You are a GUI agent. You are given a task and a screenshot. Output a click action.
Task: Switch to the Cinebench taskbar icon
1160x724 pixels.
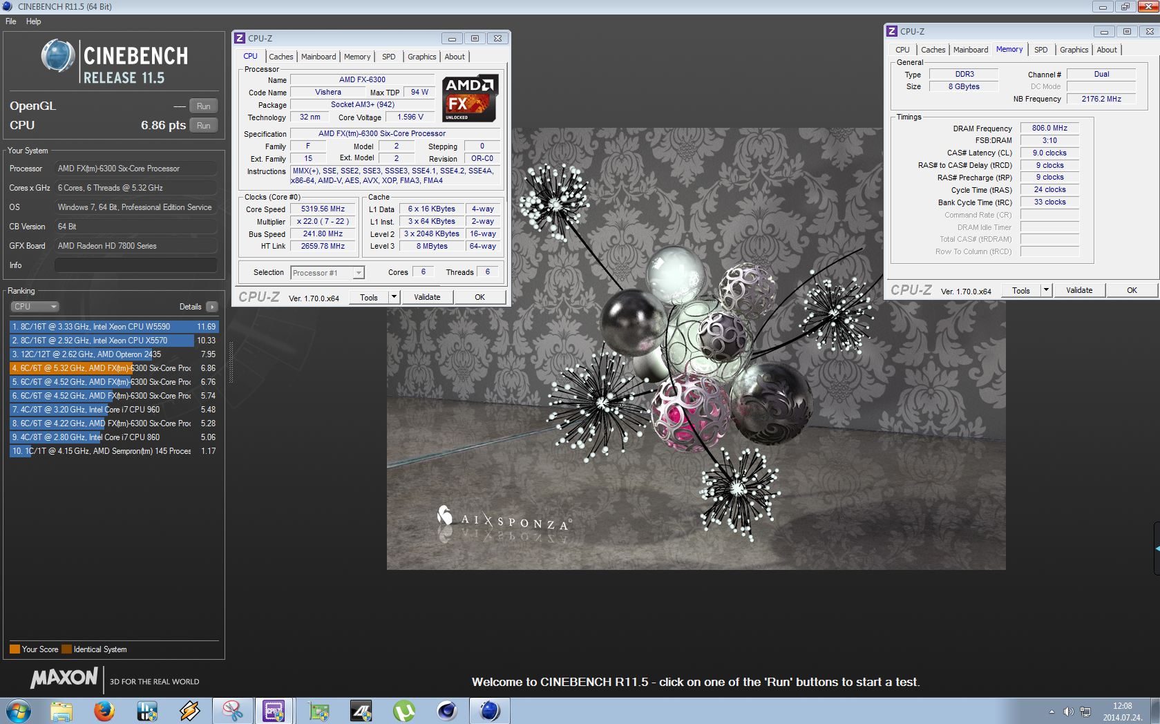490,711
